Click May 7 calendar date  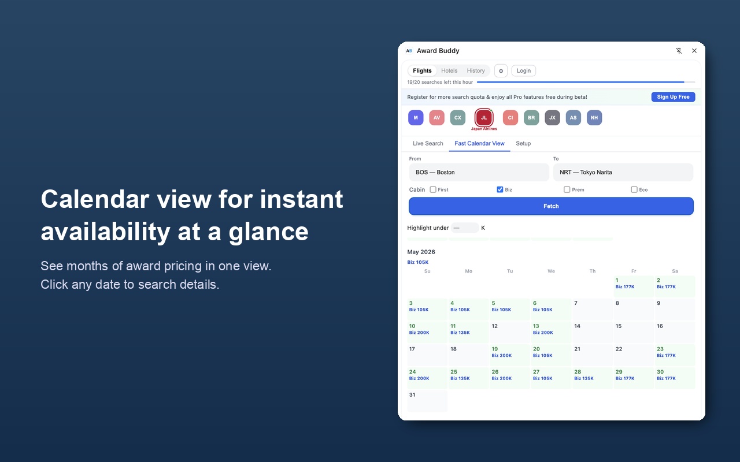592,310
